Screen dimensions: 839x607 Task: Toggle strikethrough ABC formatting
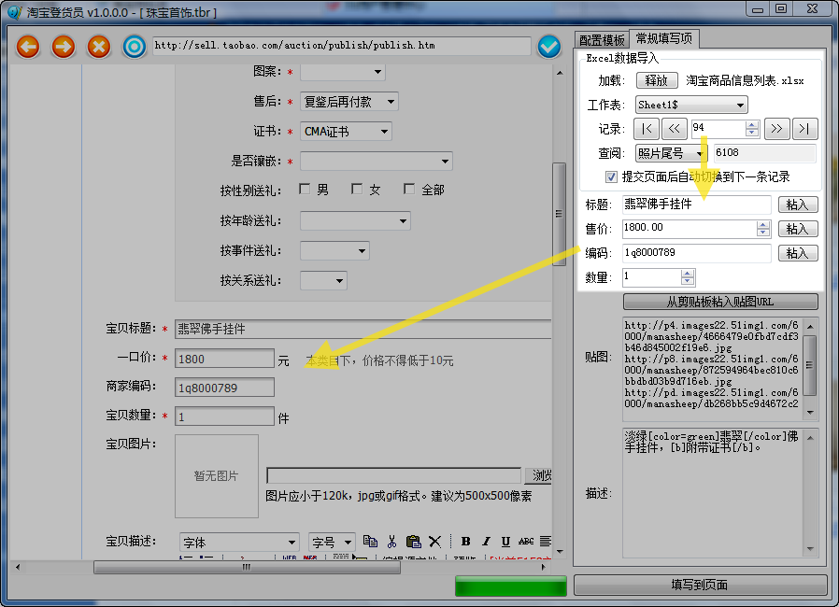click(526, 542)
